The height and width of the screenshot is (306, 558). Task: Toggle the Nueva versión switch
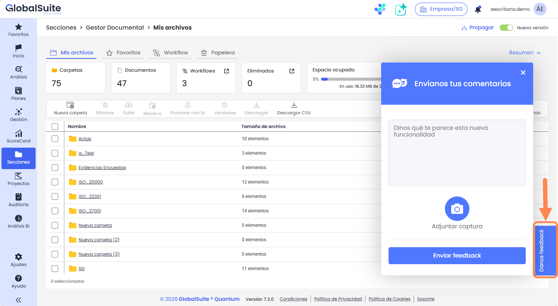[506, 28]
